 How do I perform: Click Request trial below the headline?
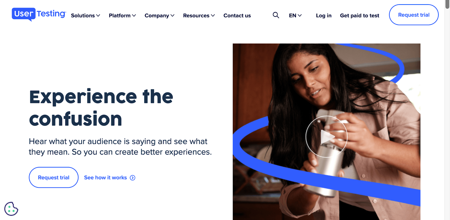53,177
